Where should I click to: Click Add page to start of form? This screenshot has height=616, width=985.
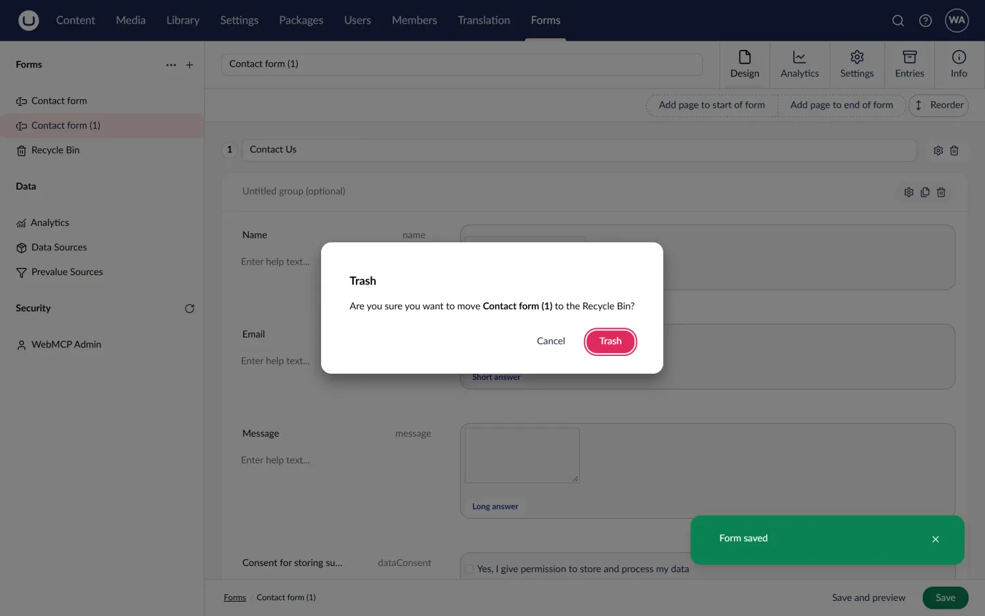click(x=712, y=105)
